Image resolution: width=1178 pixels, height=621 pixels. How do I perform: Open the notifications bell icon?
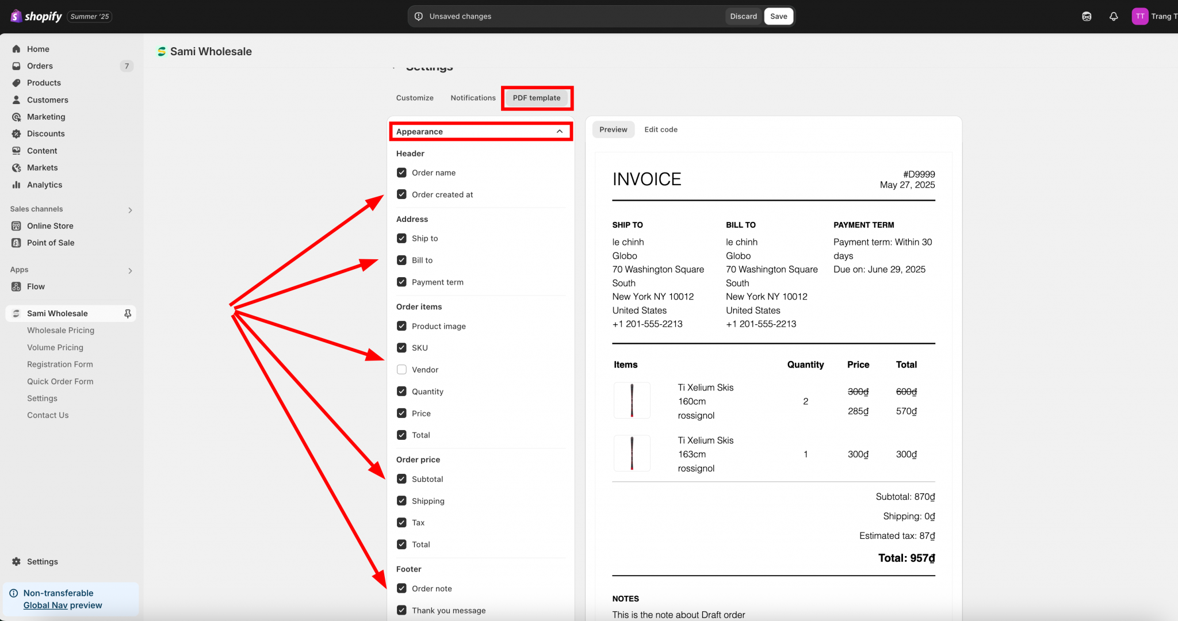[1114, 16]
